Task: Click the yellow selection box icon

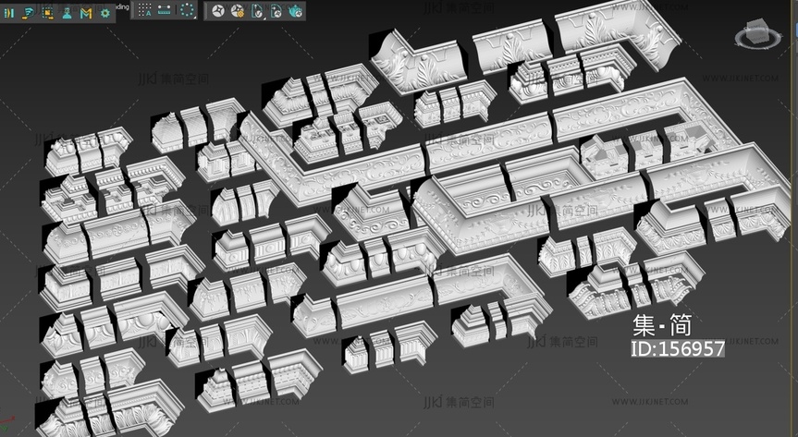Action: tap(47, 13)
